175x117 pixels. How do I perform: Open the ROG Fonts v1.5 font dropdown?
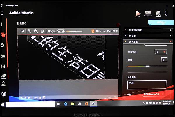(x=153, y=94)
